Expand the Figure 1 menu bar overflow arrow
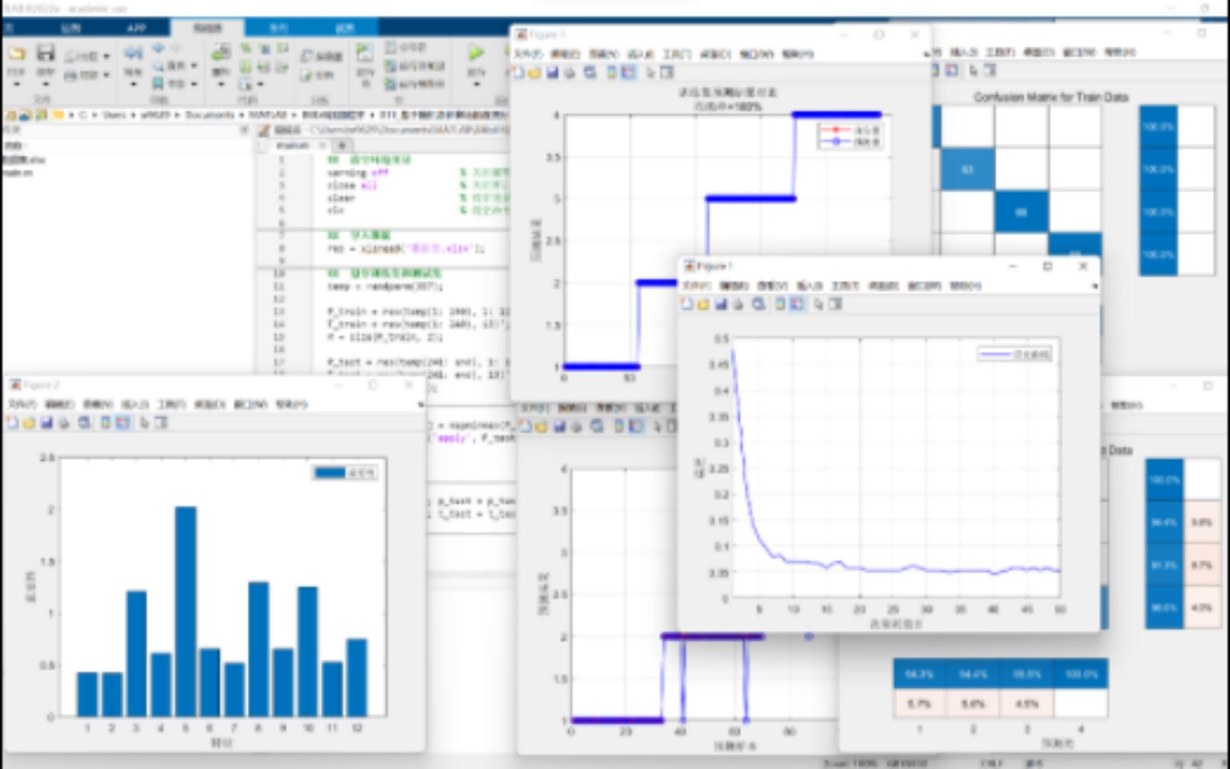This screenshot has height=769, width=1230. point(1095,286)
